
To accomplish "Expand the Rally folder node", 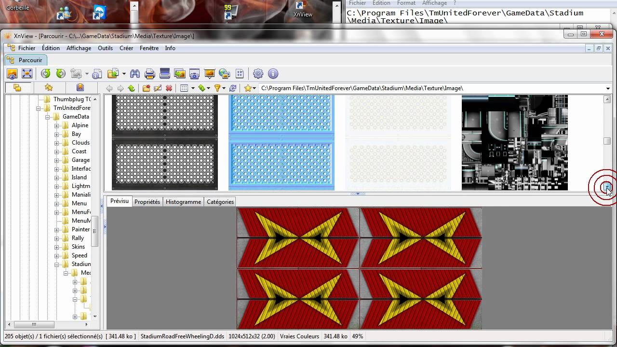I will coord(56,238).
